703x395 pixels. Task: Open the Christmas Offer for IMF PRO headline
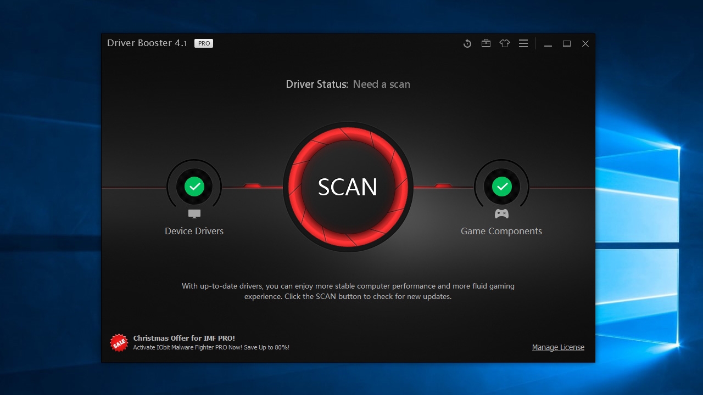(184, 338)
